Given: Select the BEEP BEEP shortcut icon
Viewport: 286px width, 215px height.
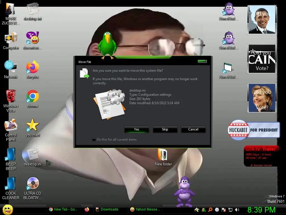Looking at the screenshot, I should click(11, 159).
